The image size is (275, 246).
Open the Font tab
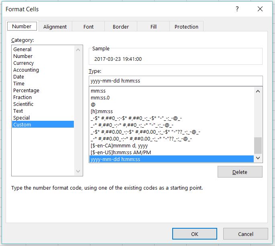coord(88,27)
